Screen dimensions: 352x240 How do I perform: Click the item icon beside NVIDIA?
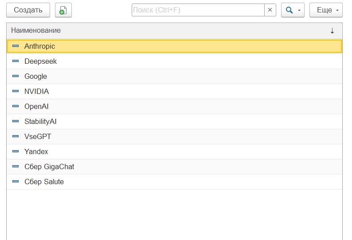click(x=16, y=91)
